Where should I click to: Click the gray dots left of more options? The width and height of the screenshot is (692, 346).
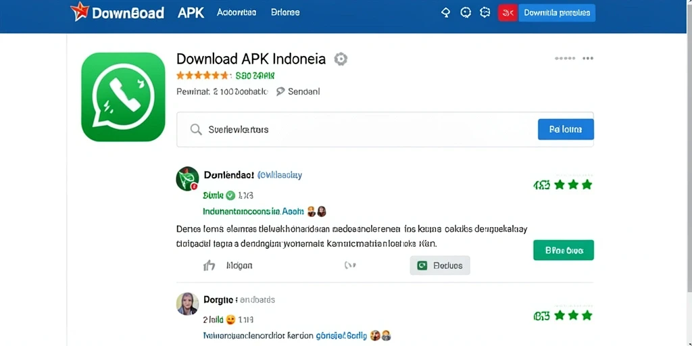click(565, 58)
